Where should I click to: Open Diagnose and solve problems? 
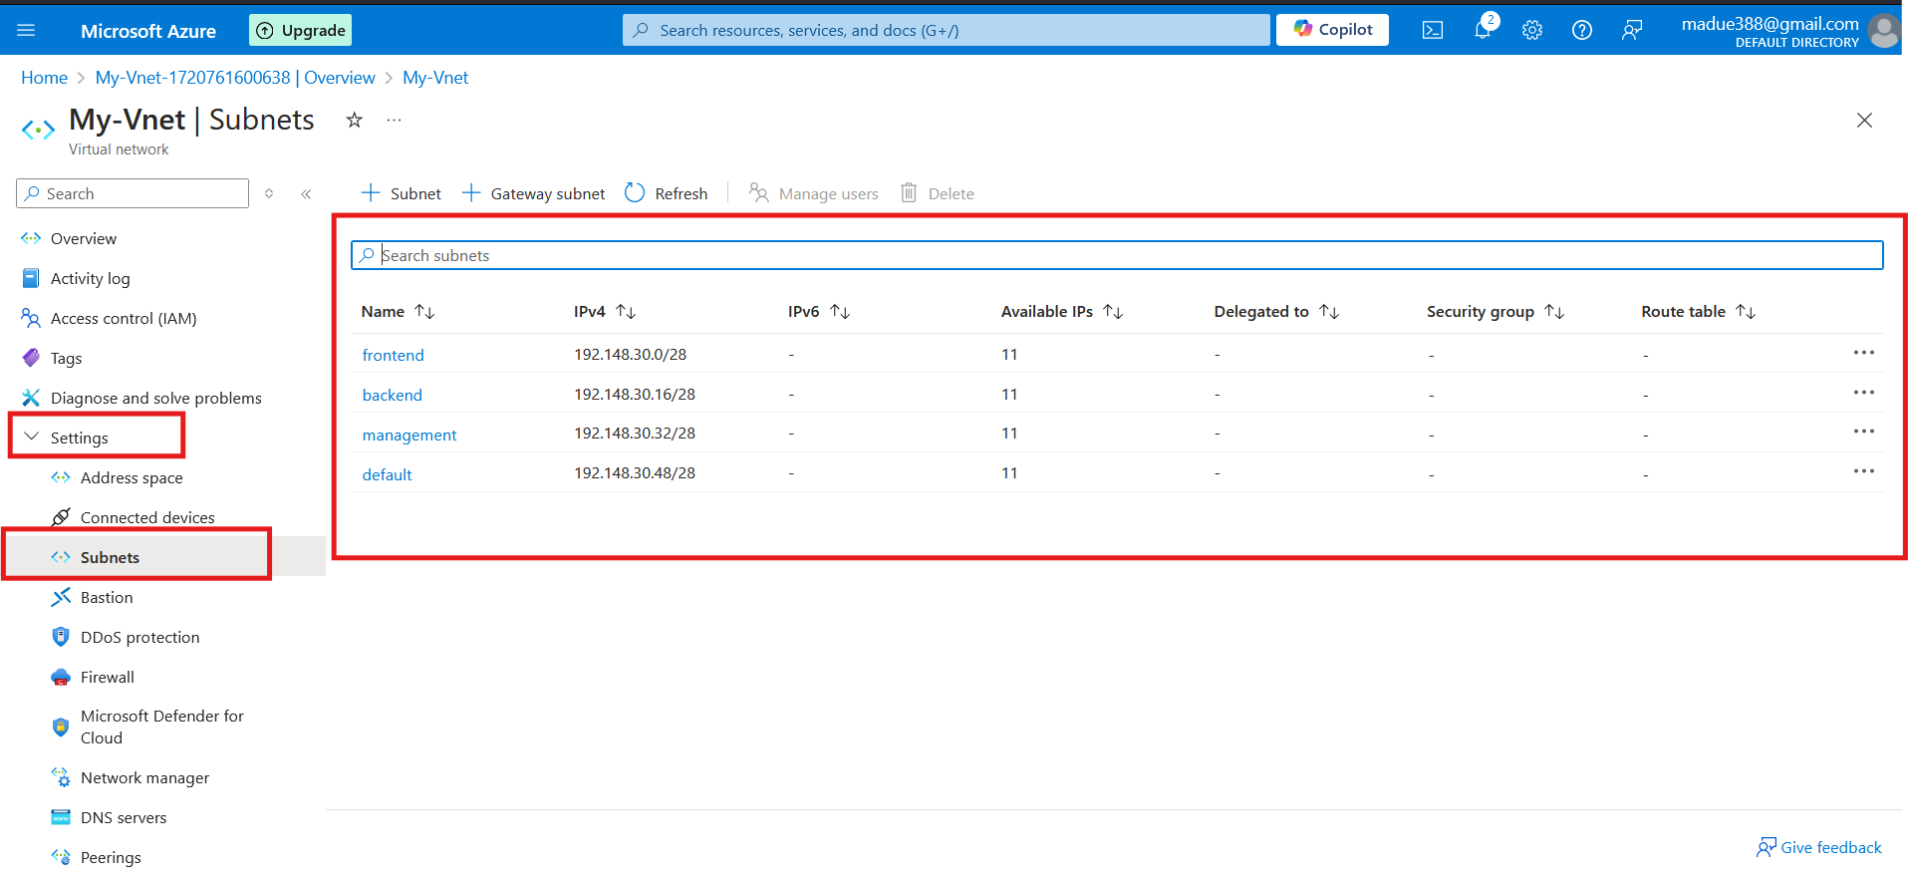155,399
